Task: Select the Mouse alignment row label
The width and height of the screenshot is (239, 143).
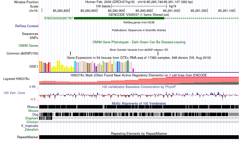Action: click(x=33, y=111)
